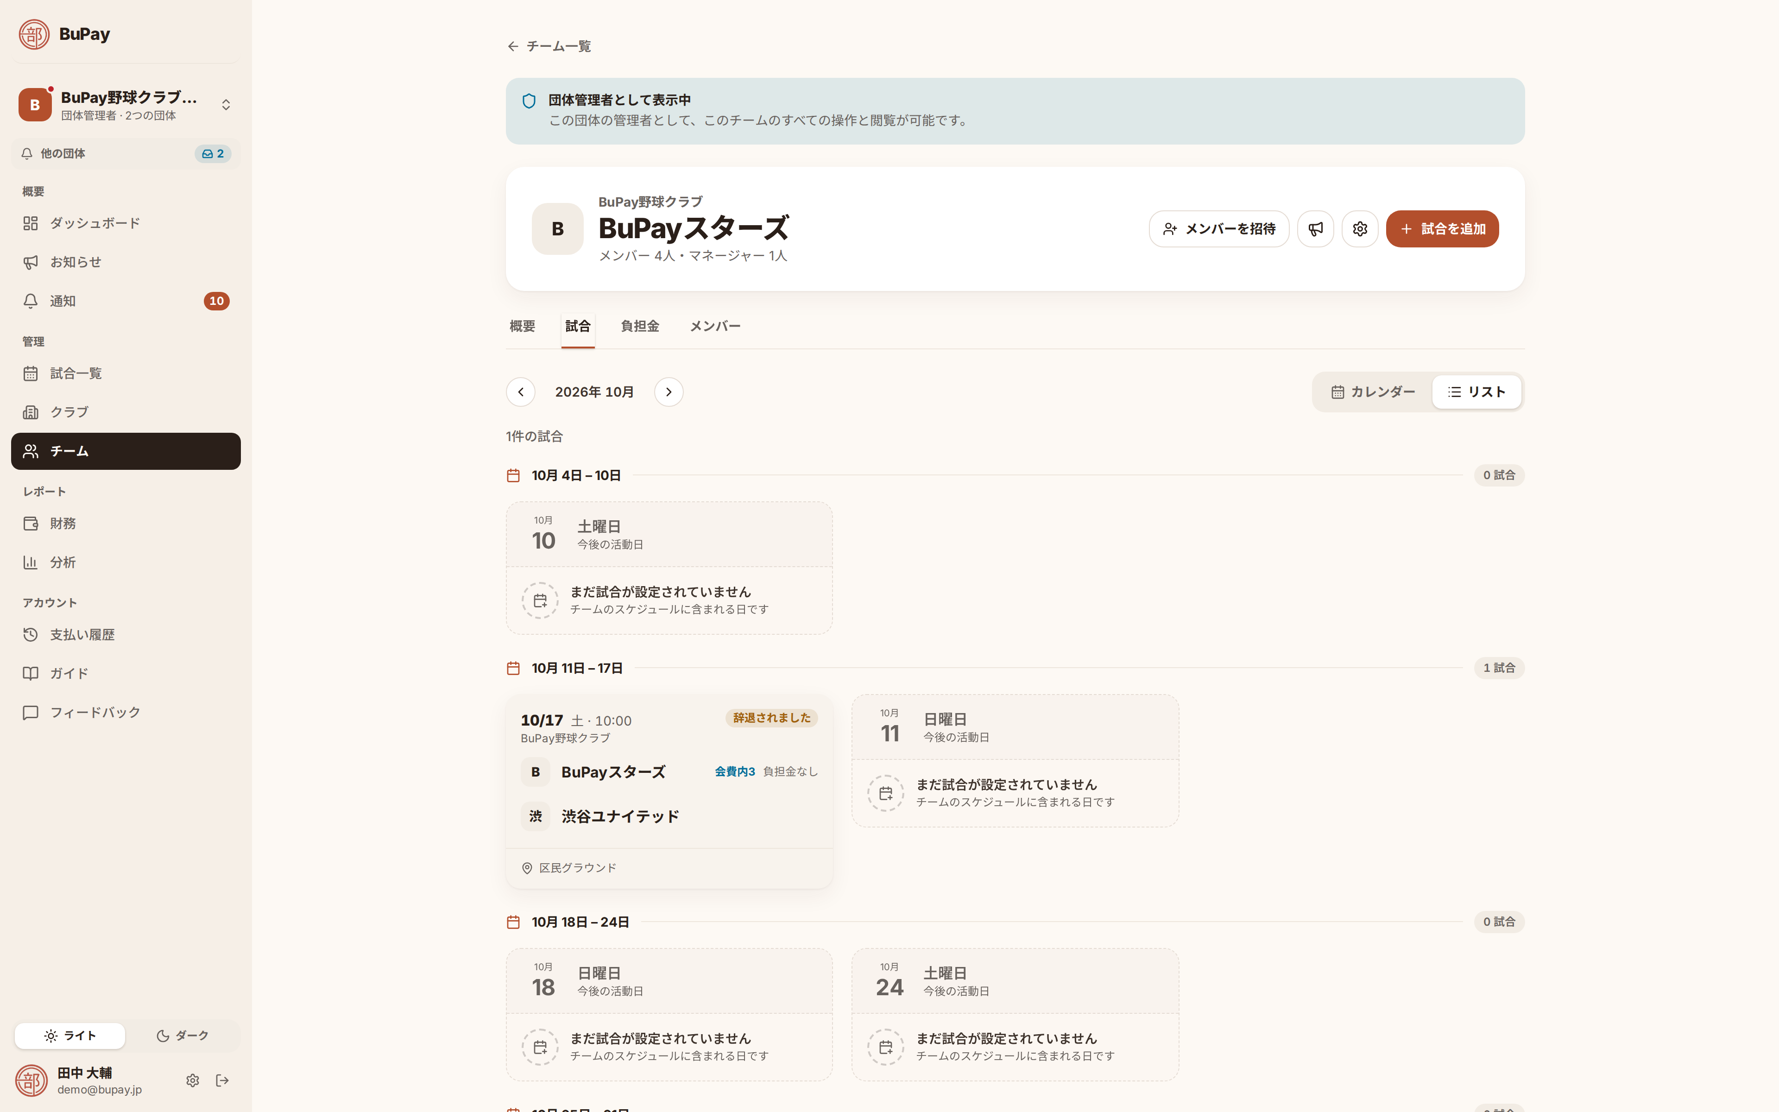Open the 負担金 tab
The height and width of the screenshot is (1112, 1779).
(x=639, y=327)
